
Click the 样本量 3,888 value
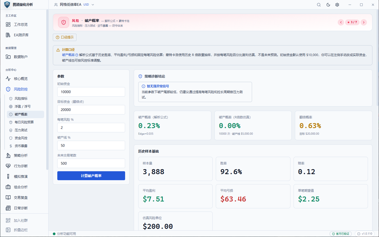pos(153,172)
